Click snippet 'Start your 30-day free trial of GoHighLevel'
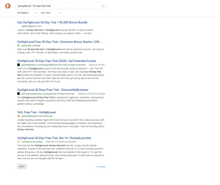Screen dimensions: 220x185 [x=39, y=49]
